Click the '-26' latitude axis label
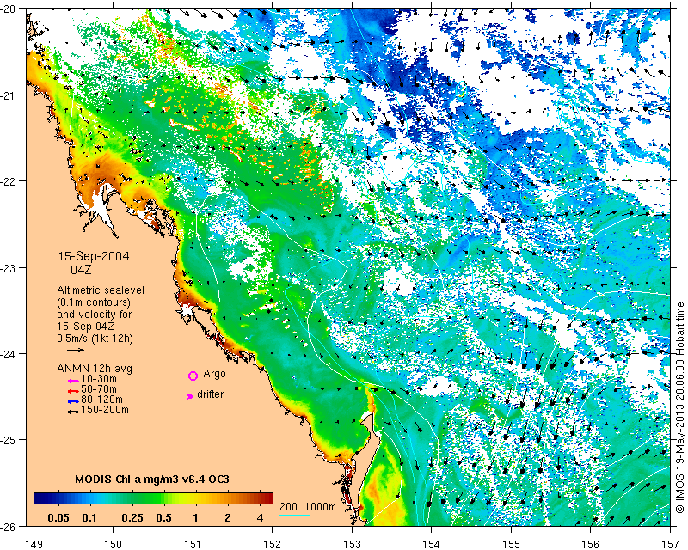Image resolution: width=688 pixels, height=550 pixels. (9, 525)
